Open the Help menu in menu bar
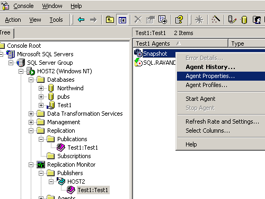 coord(76,6)
